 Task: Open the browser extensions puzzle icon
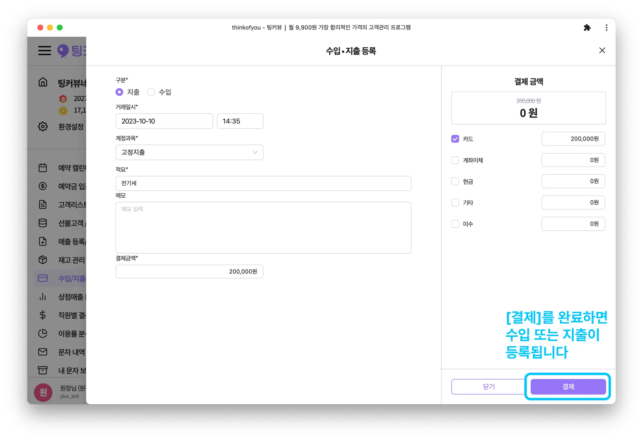[x=587, y=28]
